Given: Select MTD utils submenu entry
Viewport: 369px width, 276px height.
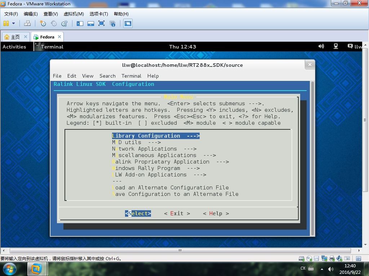Looking at the screenshot, I should click(x=137, y=142).
